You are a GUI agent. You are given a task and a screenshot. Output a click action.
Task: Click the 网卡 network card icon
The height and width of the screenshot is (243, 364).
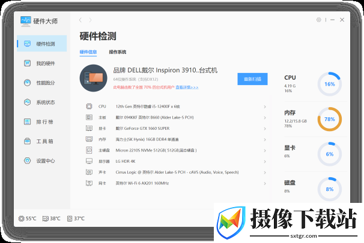(89, 183)
